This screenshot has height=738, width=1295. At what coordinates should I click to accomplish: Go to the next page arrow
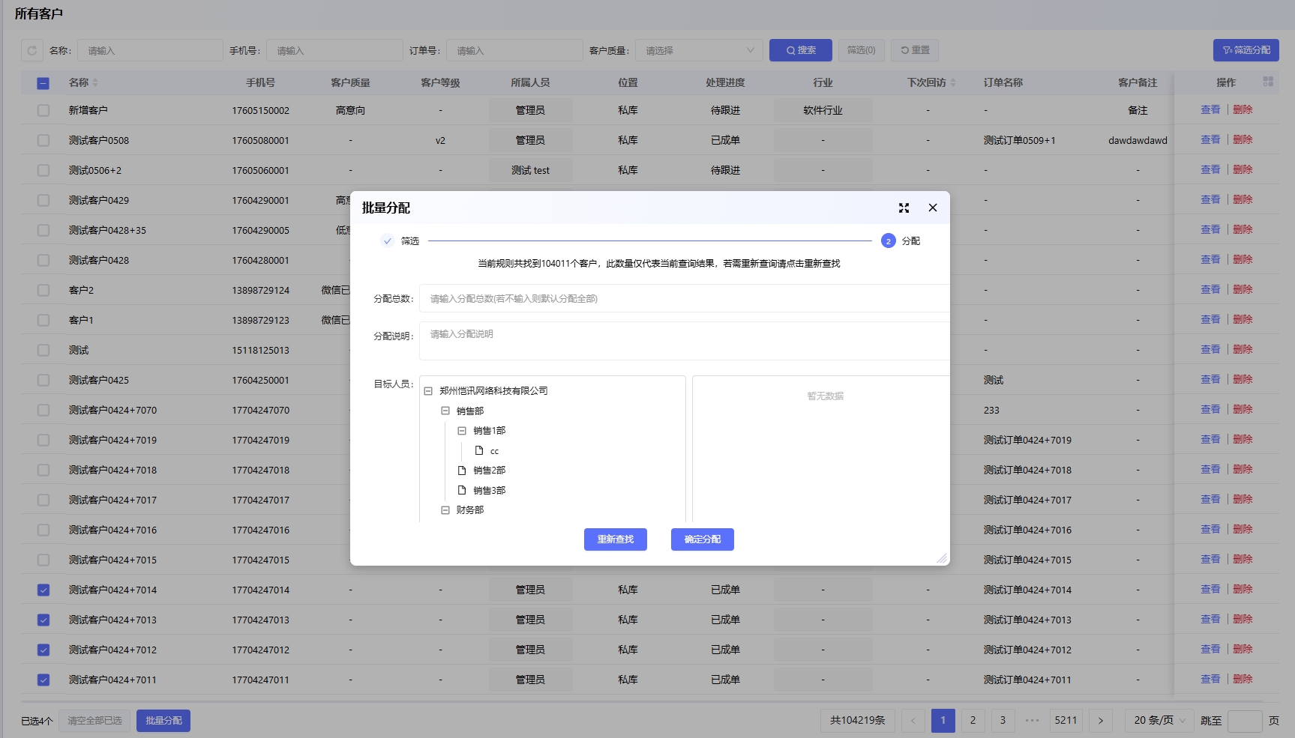coord(1100,721)
